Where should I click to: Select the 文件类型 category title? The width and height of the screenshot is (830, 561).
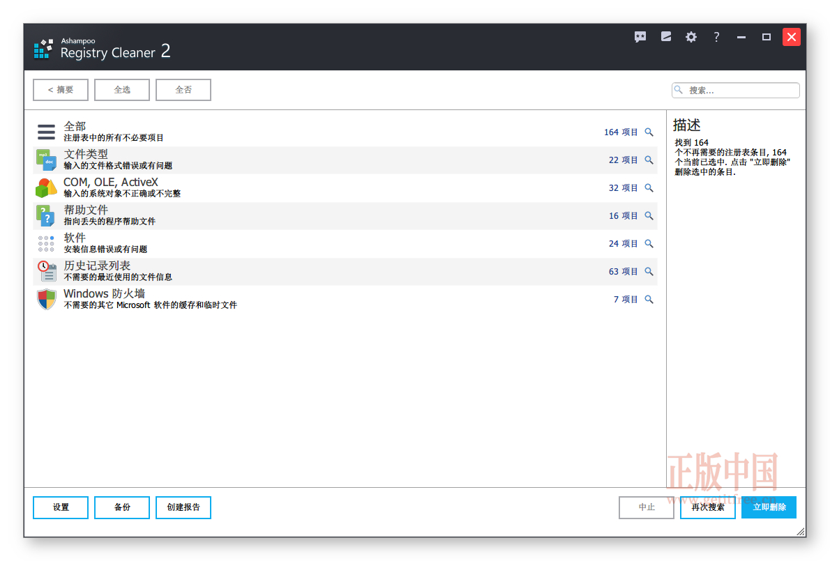point(86,154)
